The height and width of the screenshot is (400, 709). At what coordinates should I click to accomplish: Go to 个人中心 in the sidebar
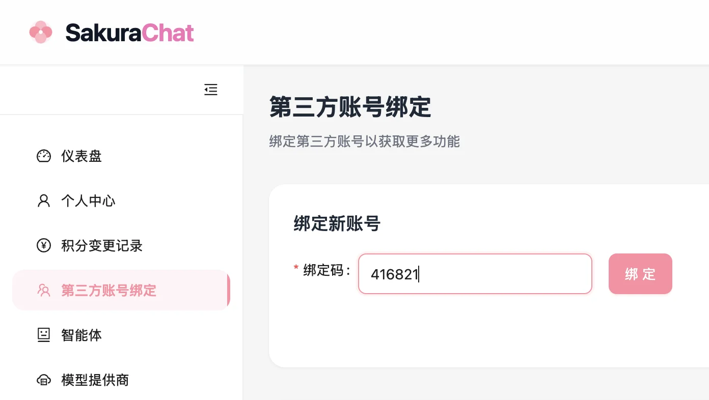88,201
